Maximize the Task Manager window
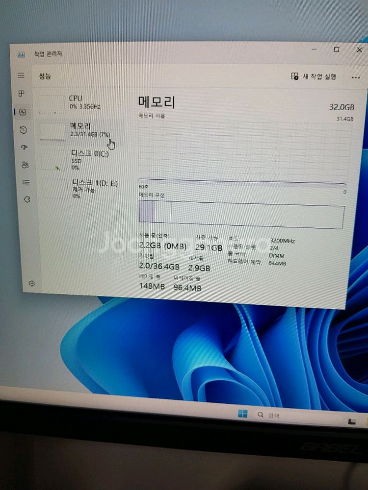368x490 pixels. (x=337, y=49)
